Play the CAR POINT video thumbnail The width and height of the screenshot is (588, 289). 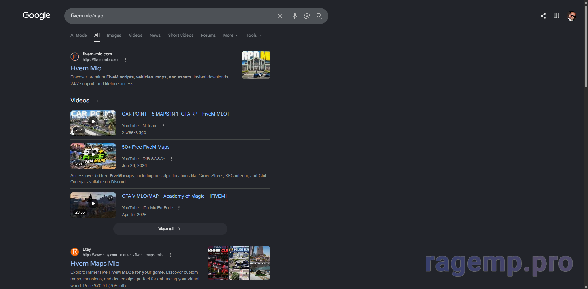tap(93, 123)
